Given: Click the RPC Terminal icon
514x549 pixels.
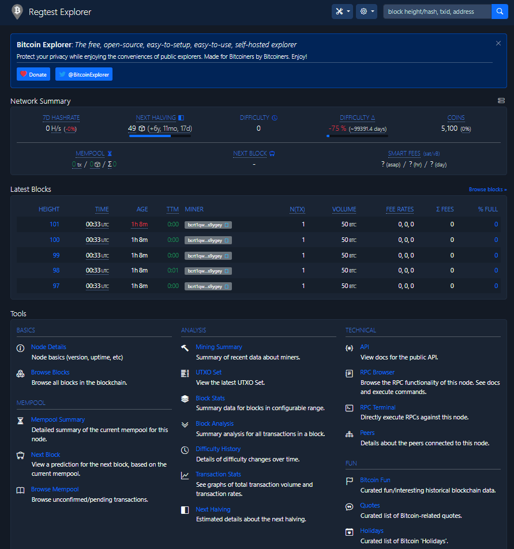Looking at the screenshot, I should pos(349,408).
